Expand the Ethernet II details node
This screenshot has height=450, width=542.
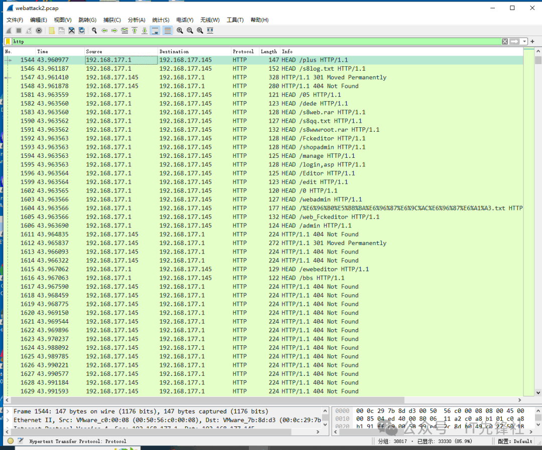tap(7, 420)
